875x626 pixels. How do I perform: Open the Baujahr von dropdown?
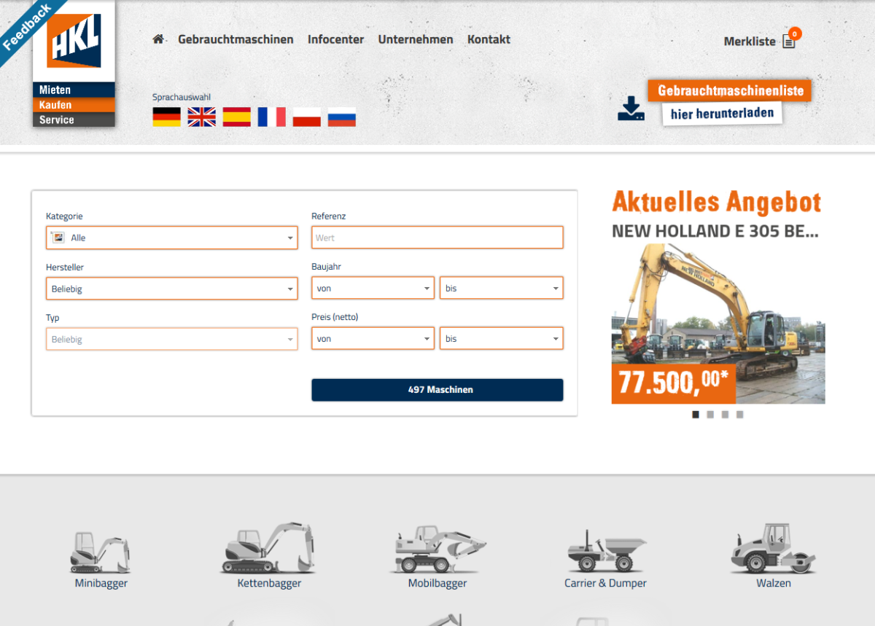[x=373, y=288]
